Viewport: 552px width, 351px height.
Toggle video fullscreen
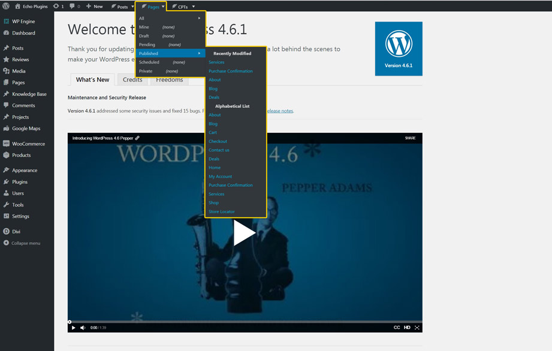click(x=417, y=328)
